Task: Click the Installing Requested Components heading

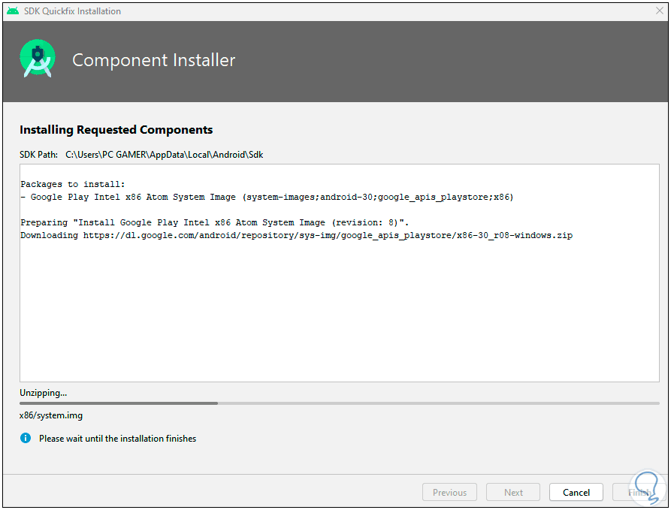Action: pyautogui.click(x=116, y=130)
